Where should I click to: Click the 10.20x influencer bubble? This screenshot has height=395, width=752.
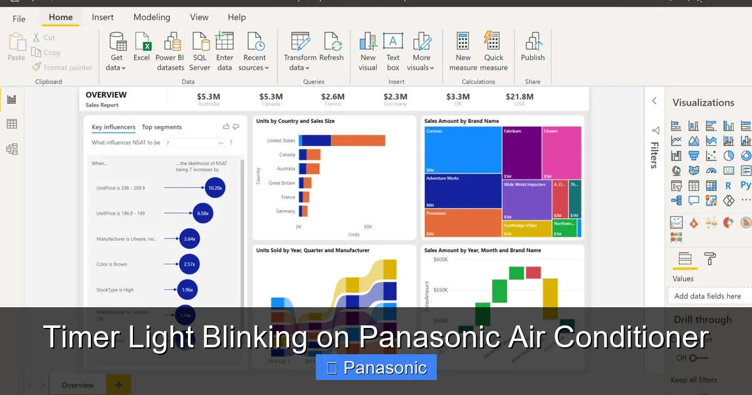coord(215,187)
